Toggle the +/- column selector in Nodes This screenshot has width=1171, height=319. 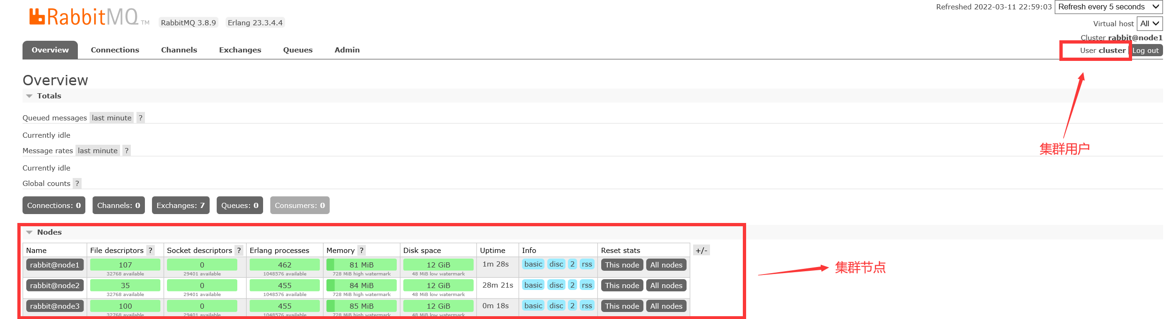click(701, 250)
